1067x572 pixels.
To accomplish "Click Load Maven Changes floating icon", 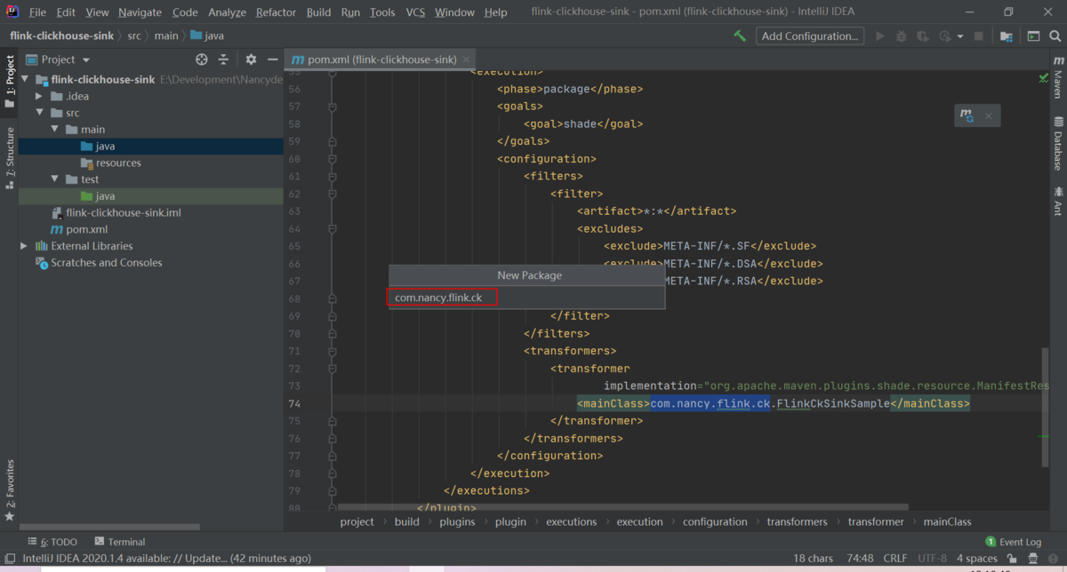I will [x=967, y=115].
